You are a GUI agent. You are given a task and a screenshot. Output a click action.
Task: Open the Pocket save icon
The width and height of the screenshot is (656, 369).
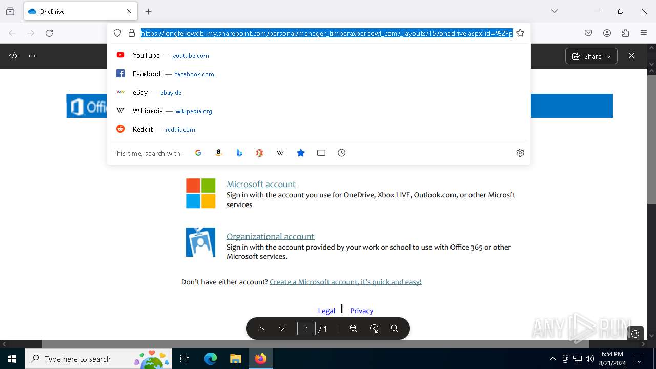[588, 33]
